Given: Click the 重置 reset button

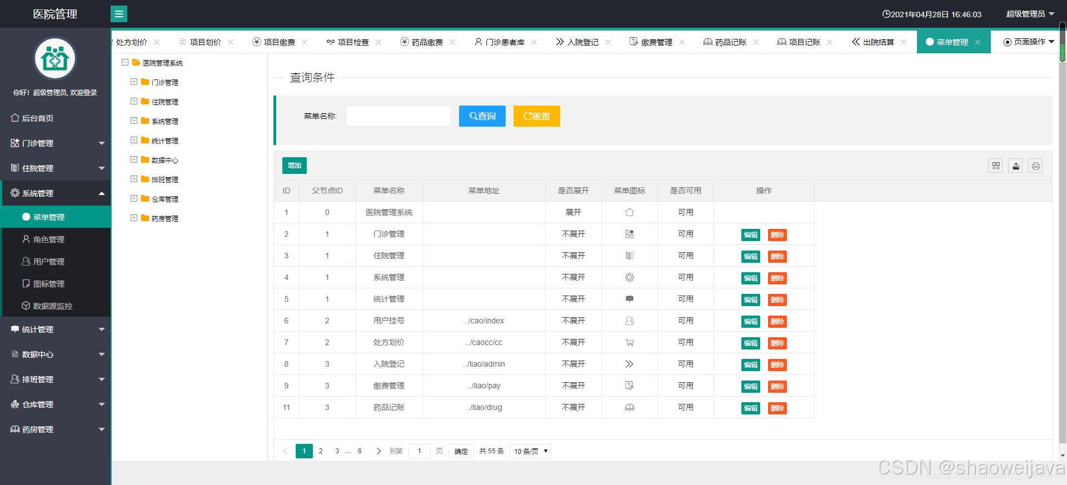Looking at the screenshot, I should point(536,116).
